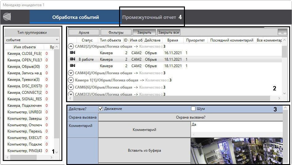Uncheck the Движение checkbox
Screen dimensions: 292x165
(100, 109)
